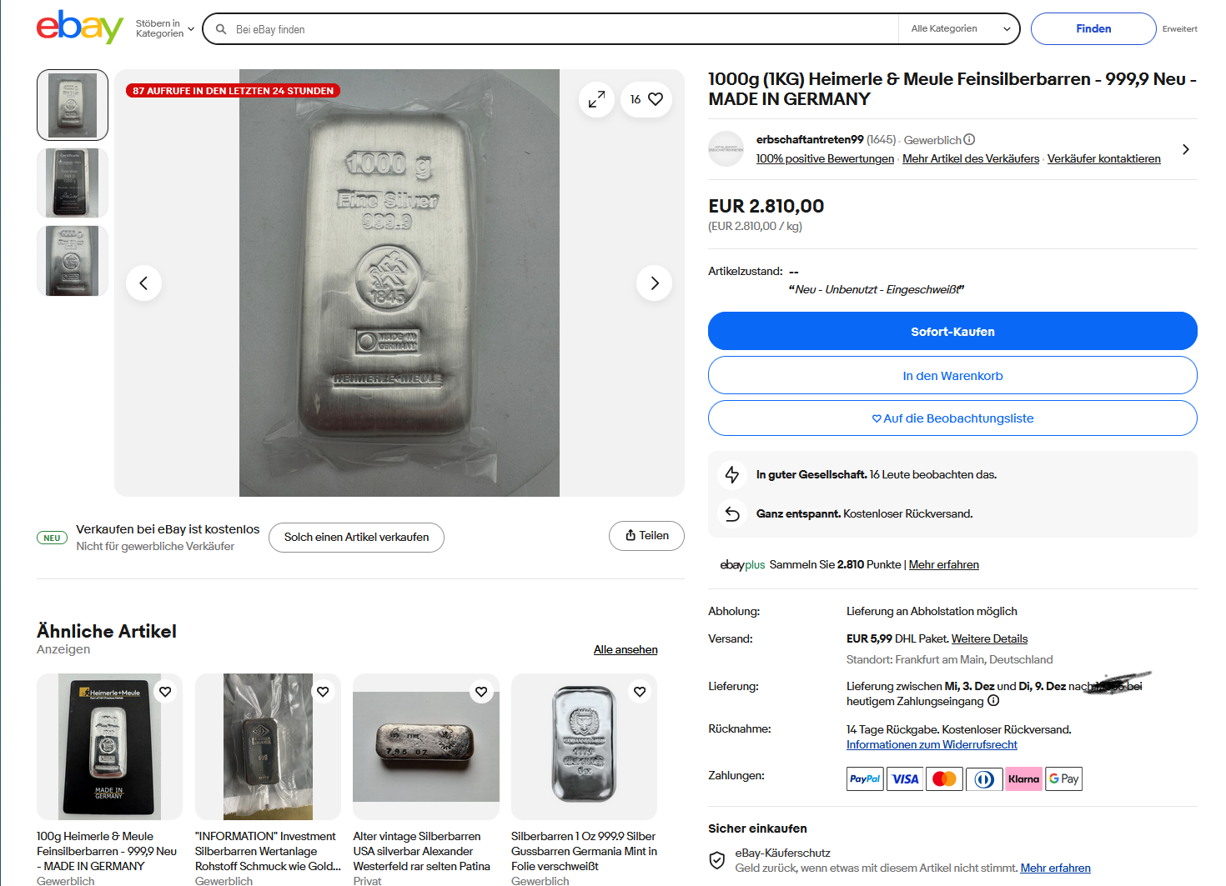The image size is (1226, 886).
Task: Expand Stöbern in Kategorien menu
Action: pos(164,29)
